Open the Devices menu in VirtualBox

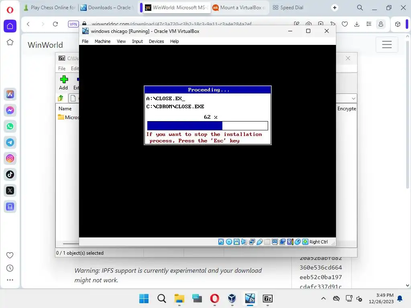point(156,41)
